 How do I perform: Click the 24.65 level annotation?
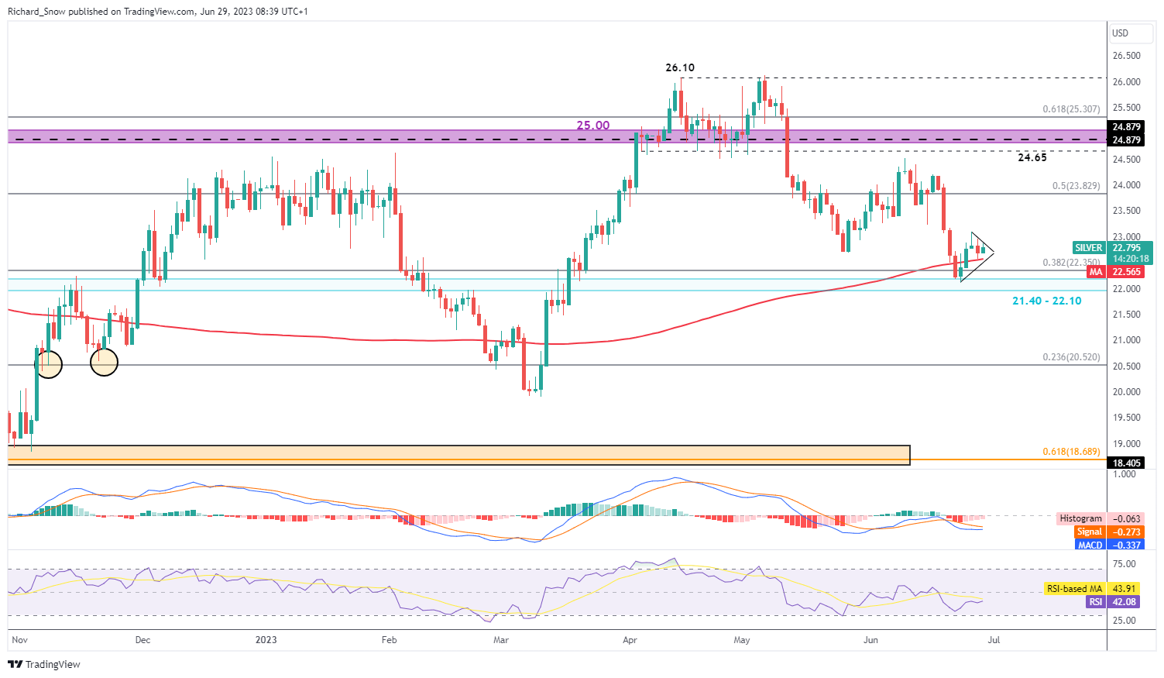click(x=1032, y=157)
